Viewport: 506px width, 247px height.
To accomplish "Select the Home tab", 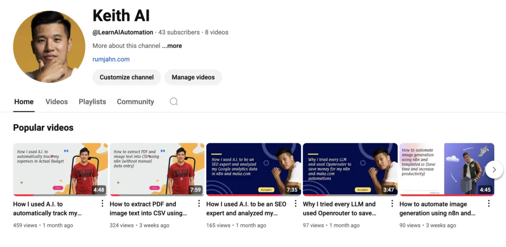I will click(24, 102).
